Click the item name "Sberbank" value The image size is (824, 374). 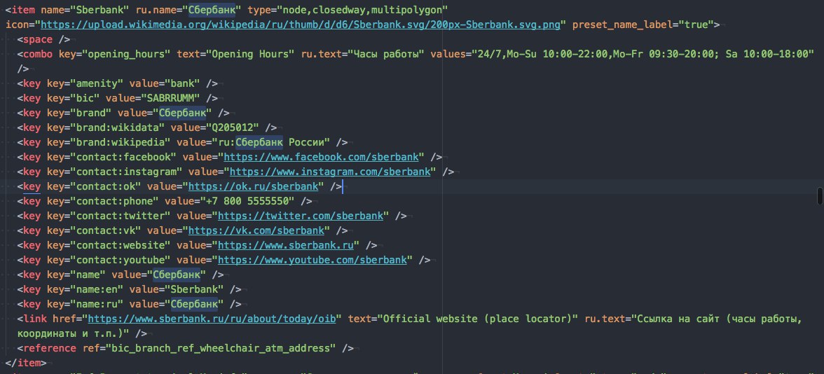pos(99,10)
